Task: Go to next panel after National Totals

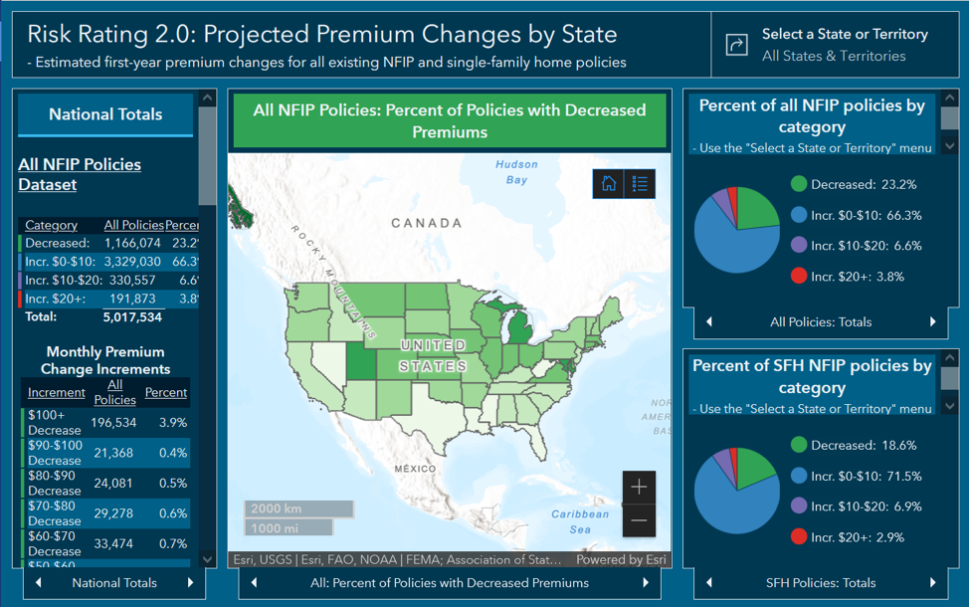Action: coord(190,582)
